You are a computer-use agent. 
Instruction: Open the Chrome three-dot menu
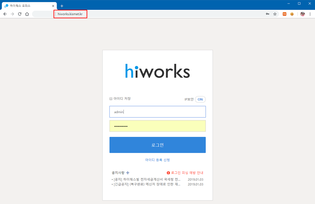310,14
